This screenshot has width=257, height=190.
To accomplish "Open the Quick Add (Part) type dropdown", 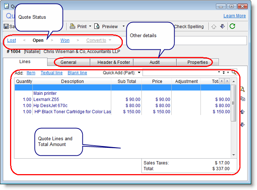I will 139,73.
